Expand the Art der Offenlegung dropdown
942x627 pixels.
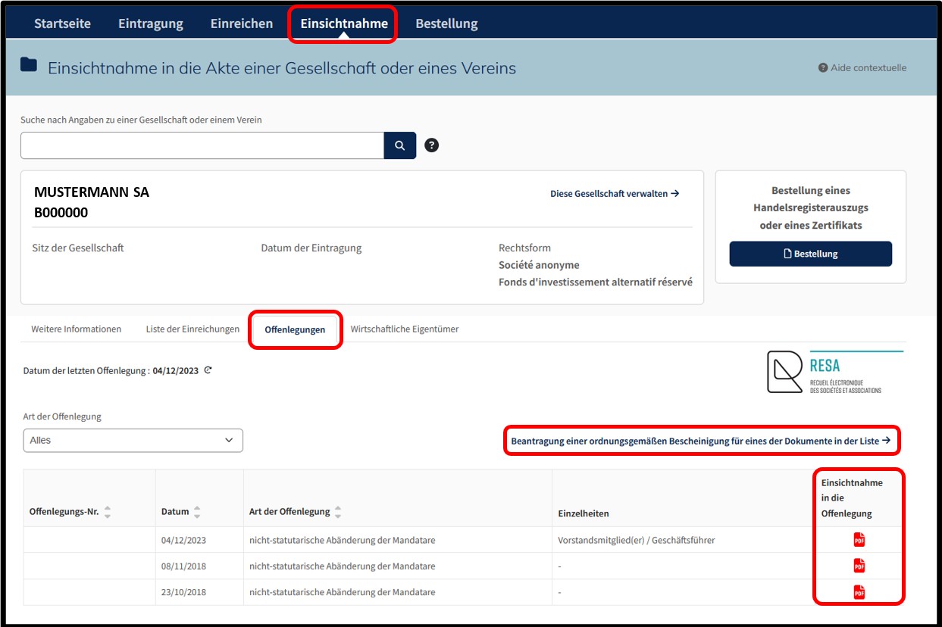click(133, 440)
